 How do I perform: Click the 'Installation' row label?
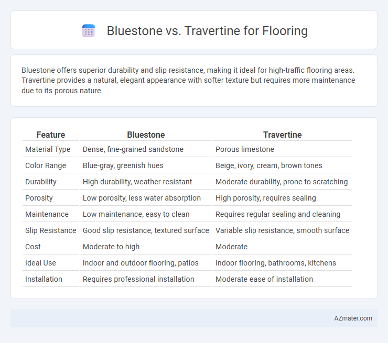44,279
